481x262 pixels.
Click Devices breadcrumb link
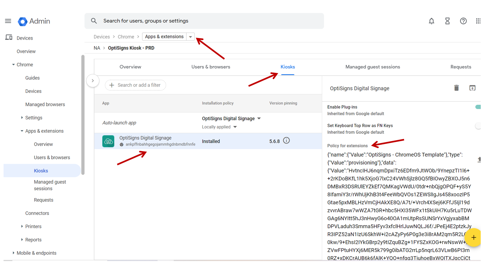[102, 37]
